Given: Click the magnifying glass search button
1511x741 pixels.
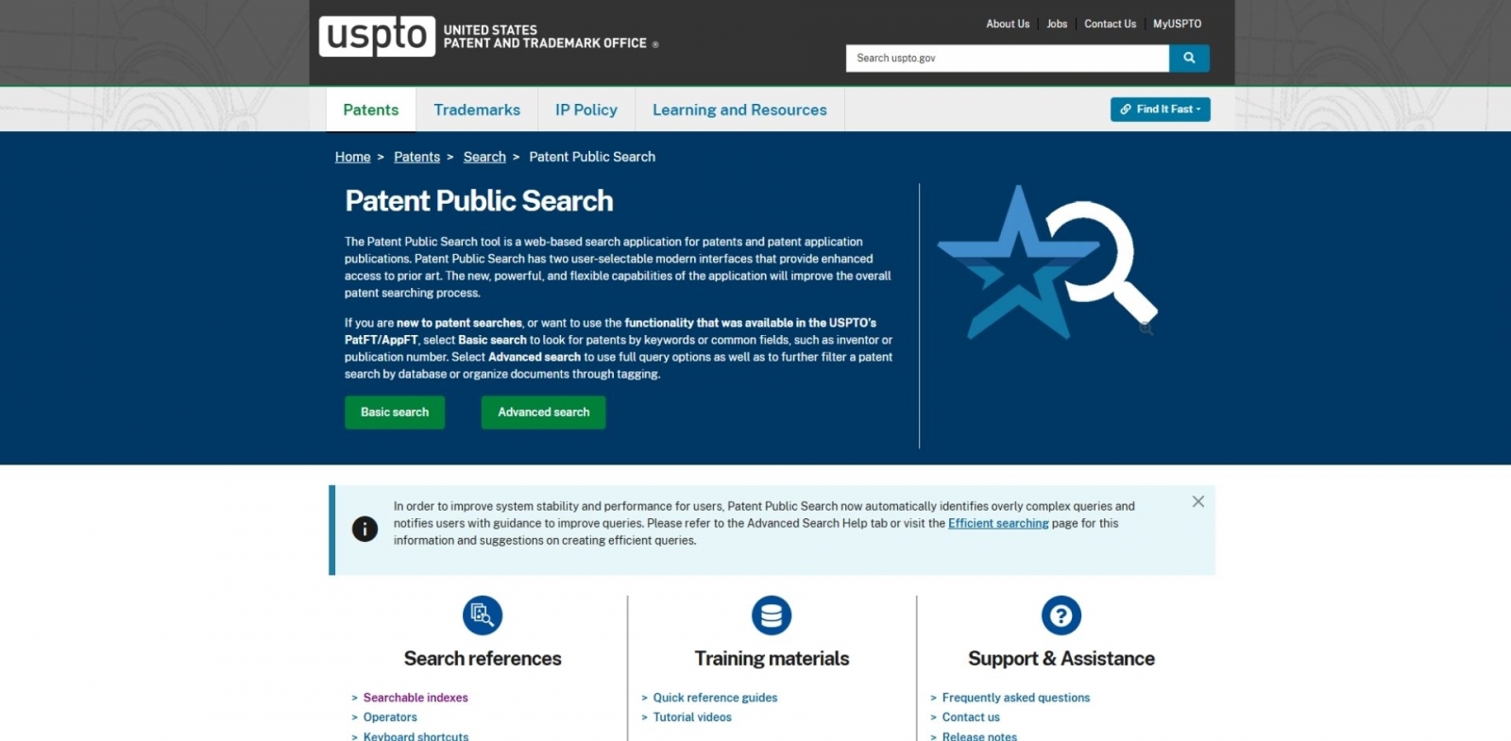Looking at the screenshot, I should point(1189,59).
